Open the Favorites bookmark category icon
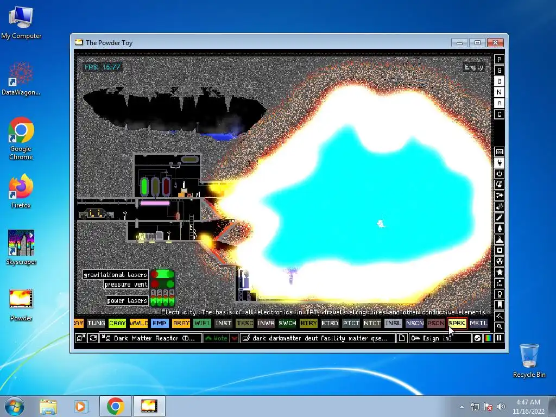Image resolution: width=556 pixels, height=417 pixels. [500, 305]
